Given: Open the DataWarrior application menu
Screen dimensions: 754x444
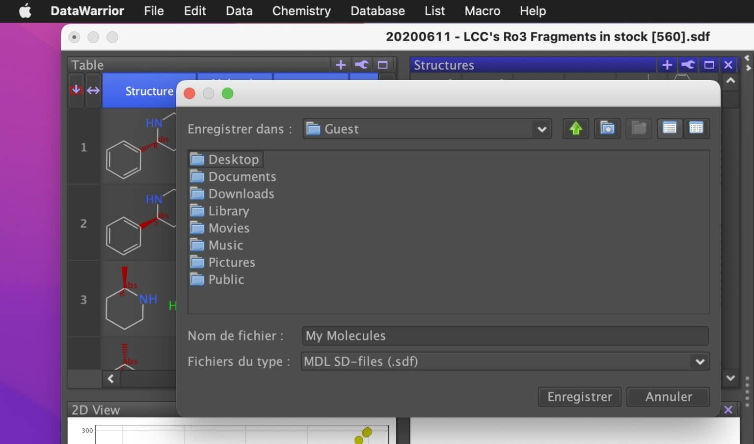Looking at the screenshot, I should (x=87, y=11).
